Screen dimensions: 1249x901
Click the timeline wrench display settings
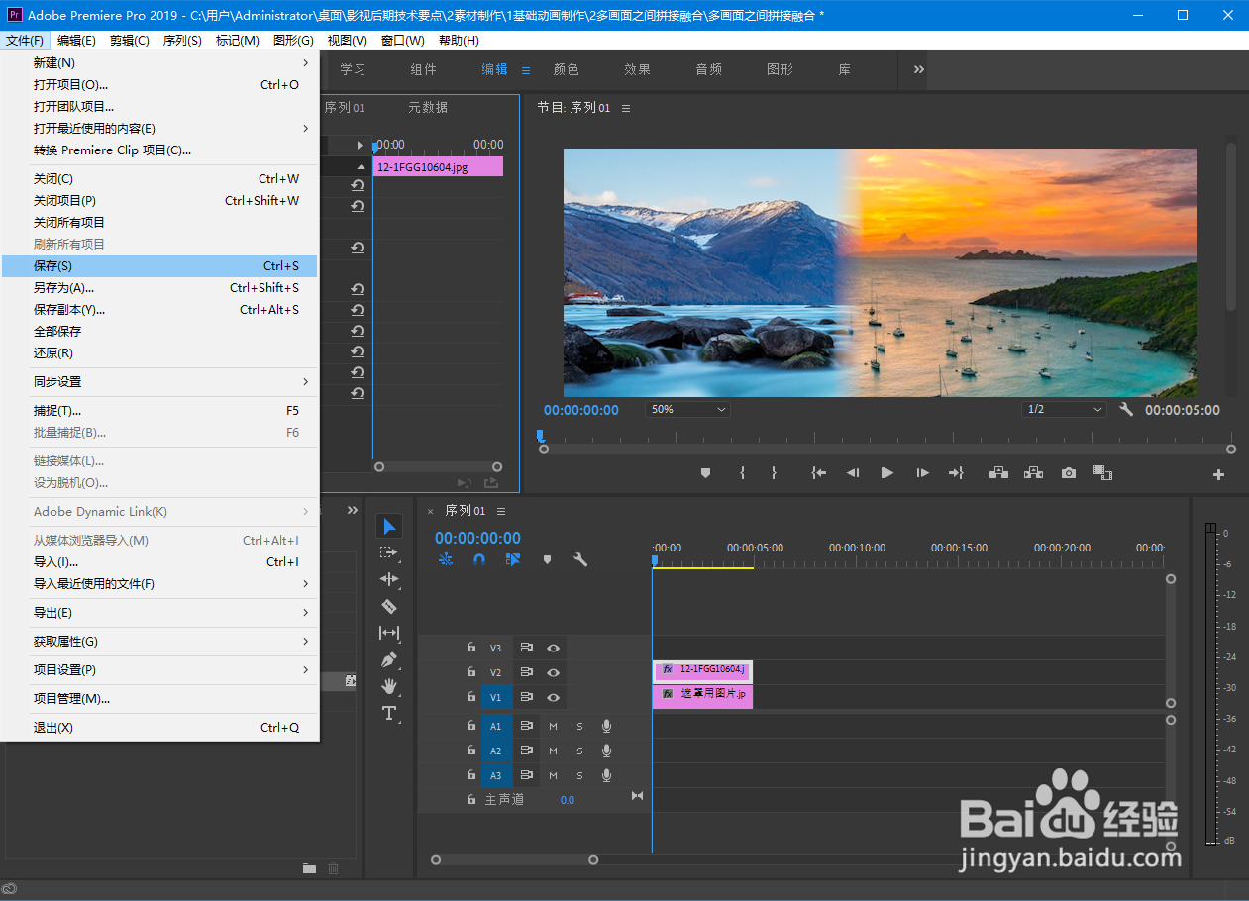580,559
